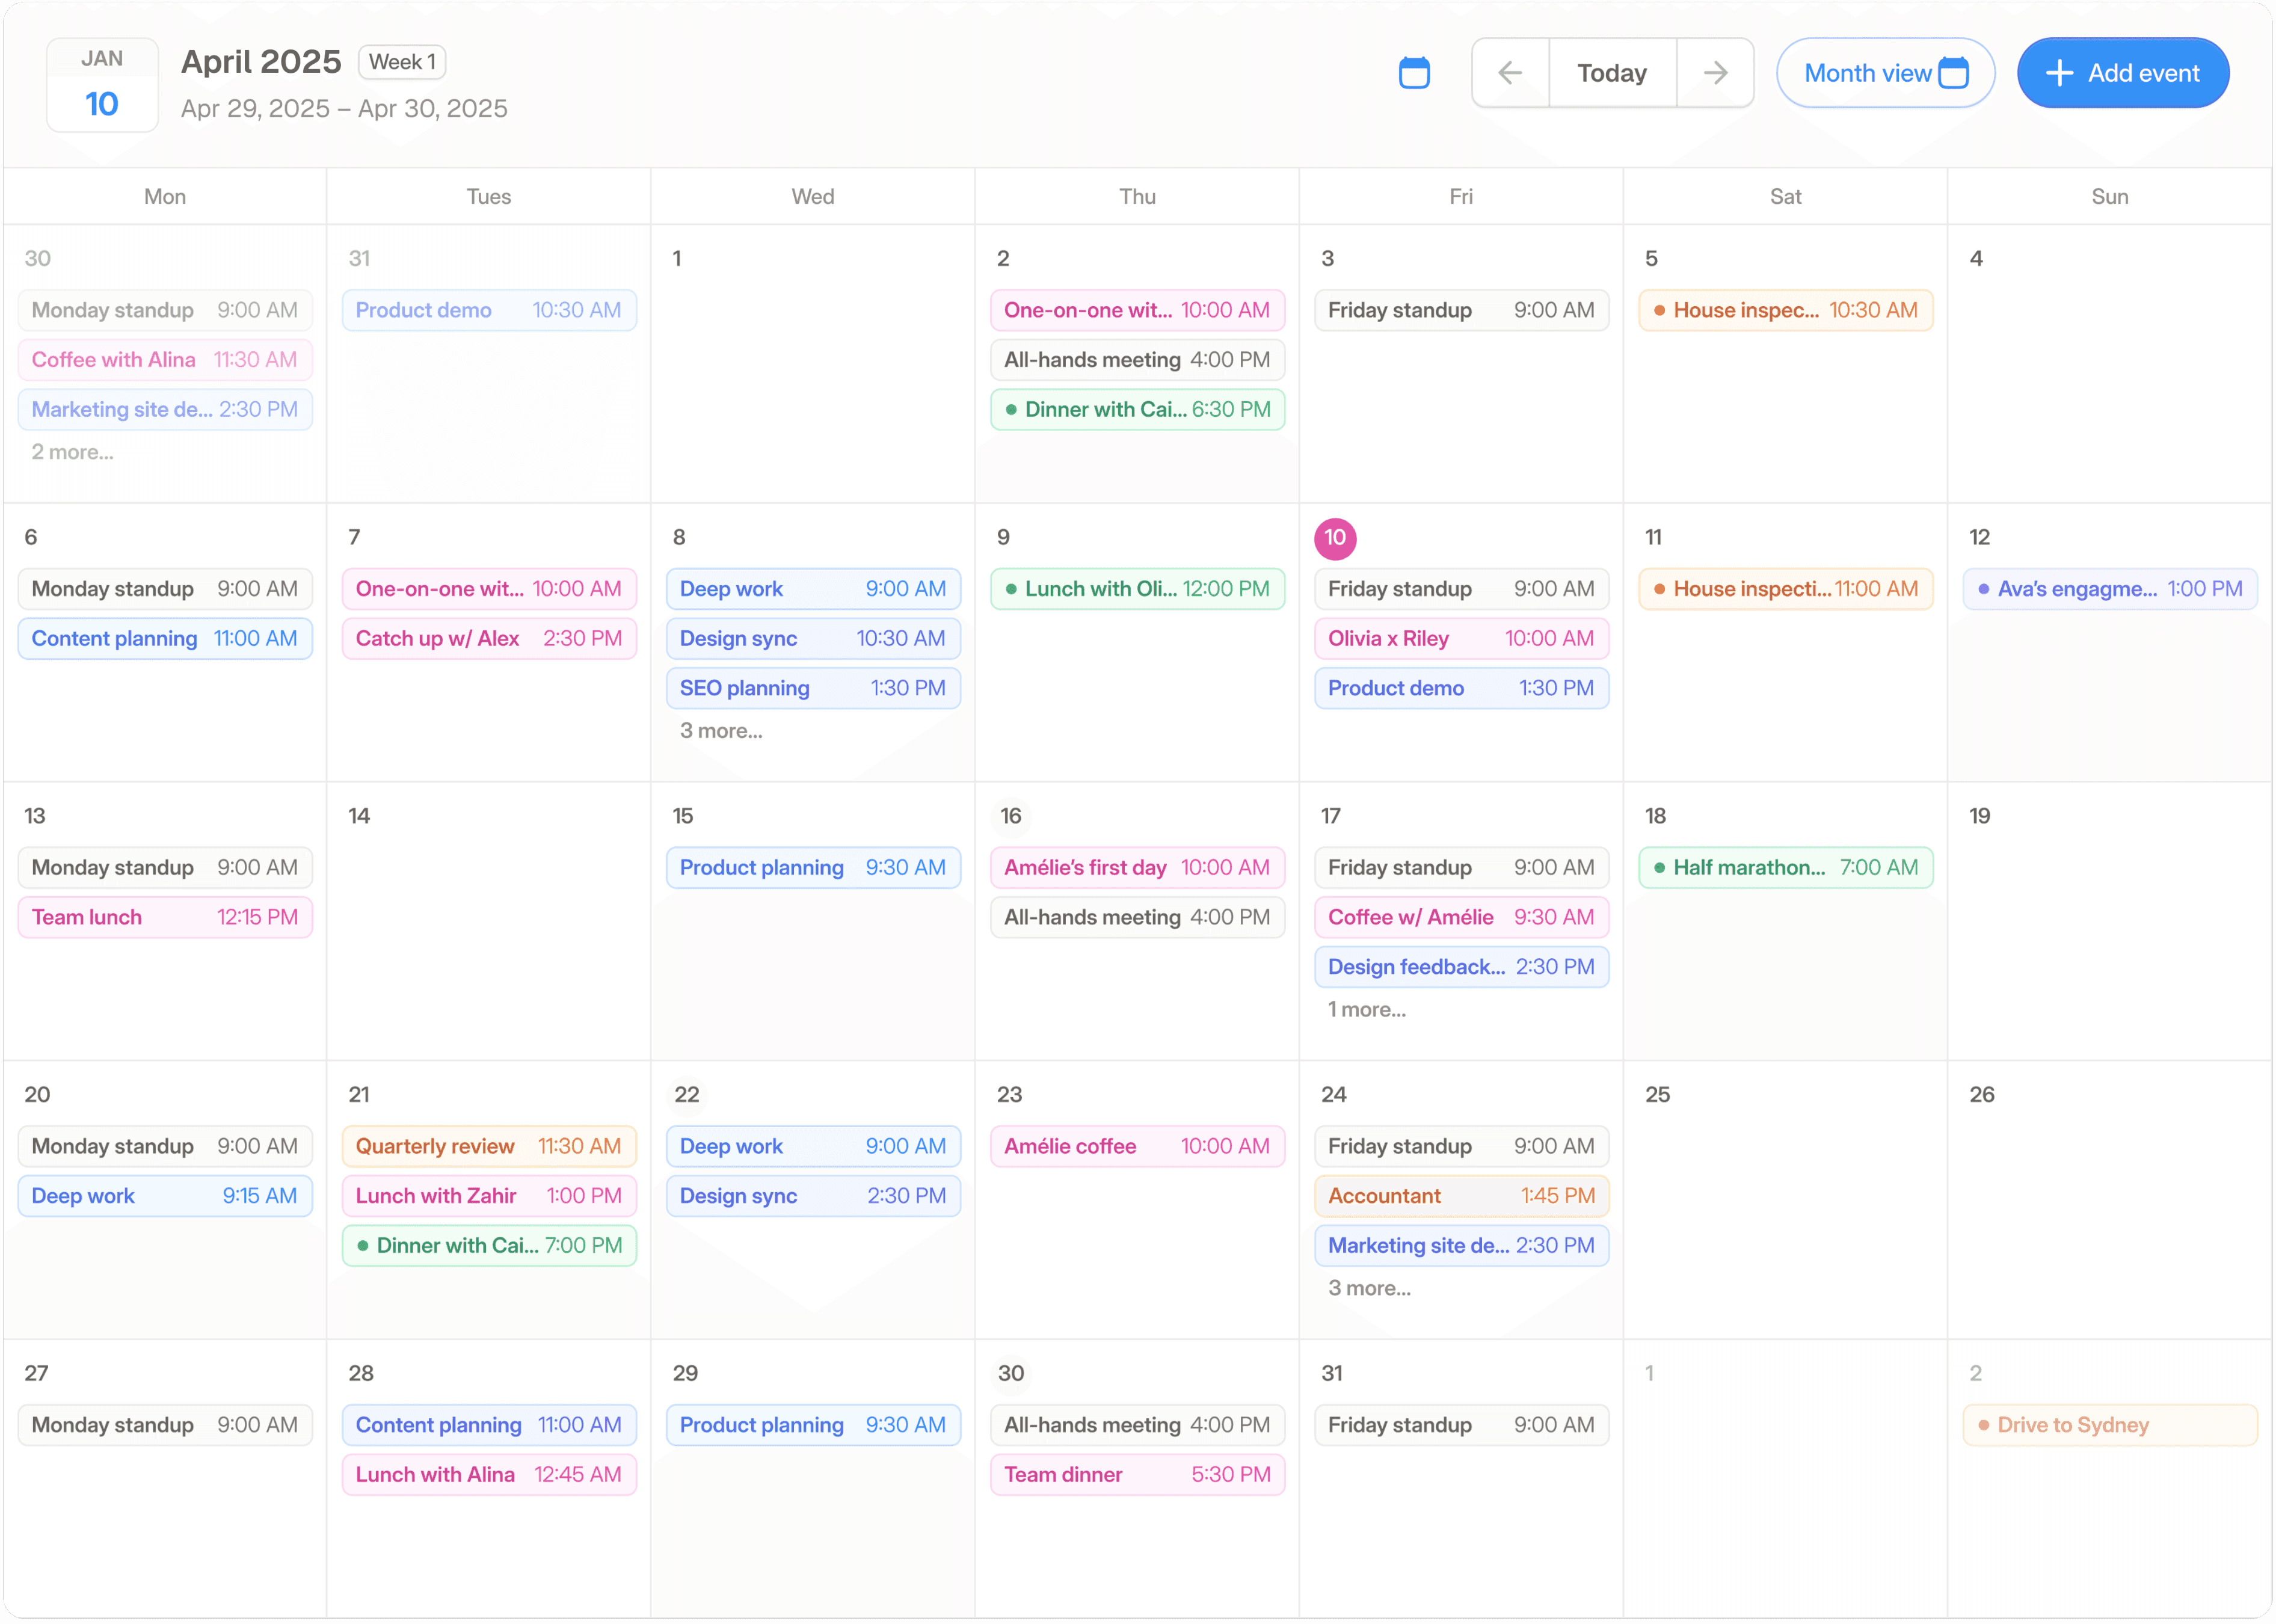Click the plus icon on Add event
The height and width of the screenshot is (1624, 2276).
pos(2059,72)
